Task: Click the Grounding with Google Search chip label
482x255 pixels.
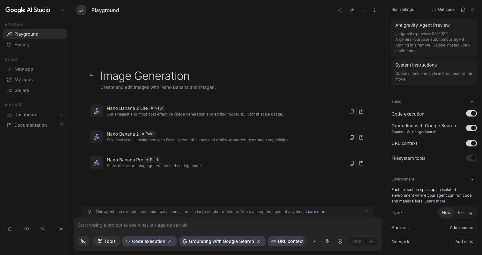Action: [x=221, y=241]
